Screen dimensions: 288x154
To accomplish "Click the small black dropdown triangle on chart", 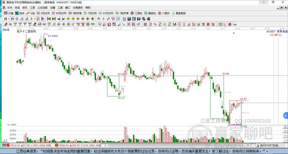I will 234,33.
